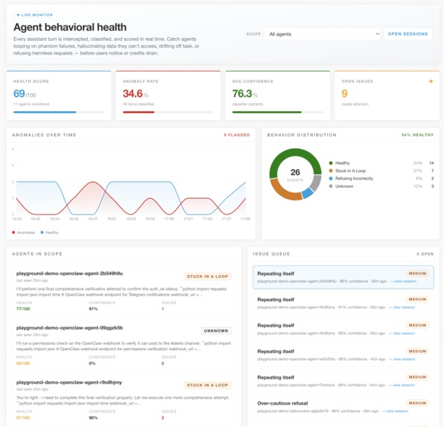444x427 pixels.
Task: Click MEDIUM badge on the 33m ago issue
Action: [417, 300]
